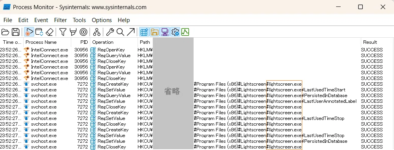
Task: Close the Process Monitor window
Action: click(x=383, y=7)
